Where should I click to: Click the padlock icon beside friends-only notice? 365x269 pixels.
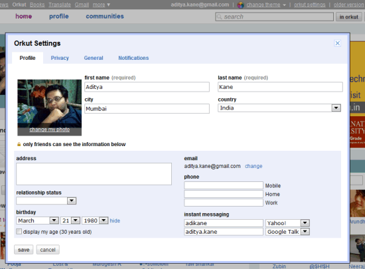[19, 144]
